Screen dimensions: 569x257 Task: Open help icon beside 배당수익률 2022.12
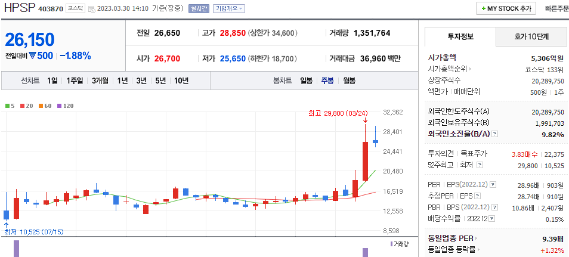coord(491,219)
